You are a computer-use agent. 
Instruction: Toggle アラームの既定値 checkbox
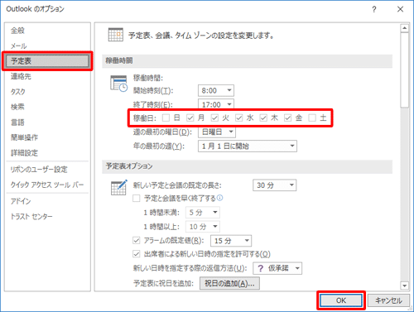[137, 240]
